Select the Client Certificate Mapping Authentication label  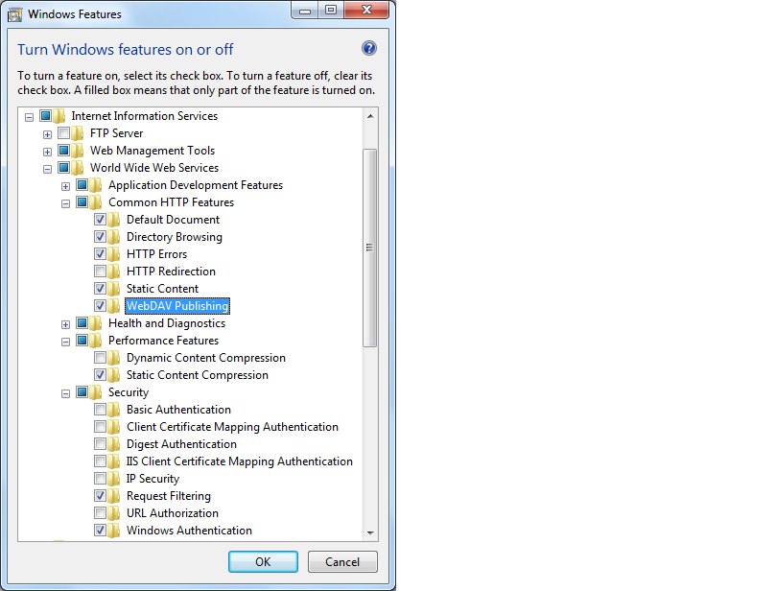click(232, 427)
